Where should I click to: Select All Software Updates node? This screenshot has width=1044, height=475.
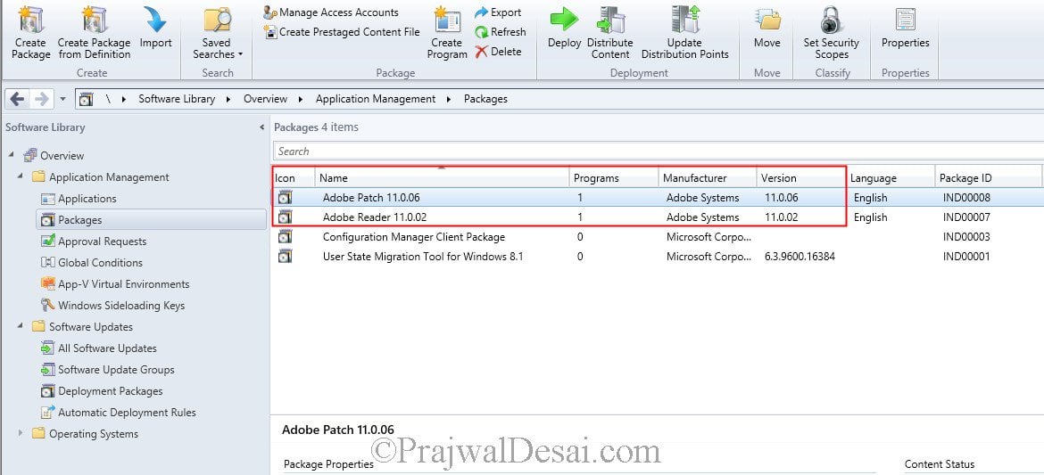pos(107,348)
